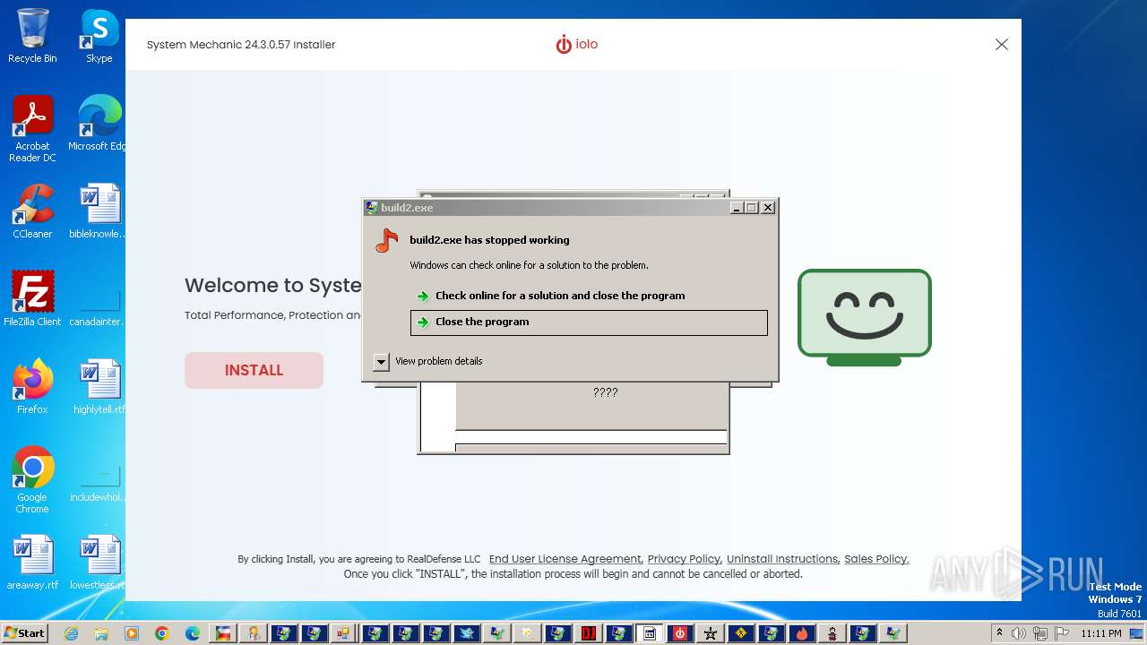The width and height of the screenshot is (1147, 645).
Task: Click the INSTALL button in System Mechanic installer
Action: tap(254, 370)
